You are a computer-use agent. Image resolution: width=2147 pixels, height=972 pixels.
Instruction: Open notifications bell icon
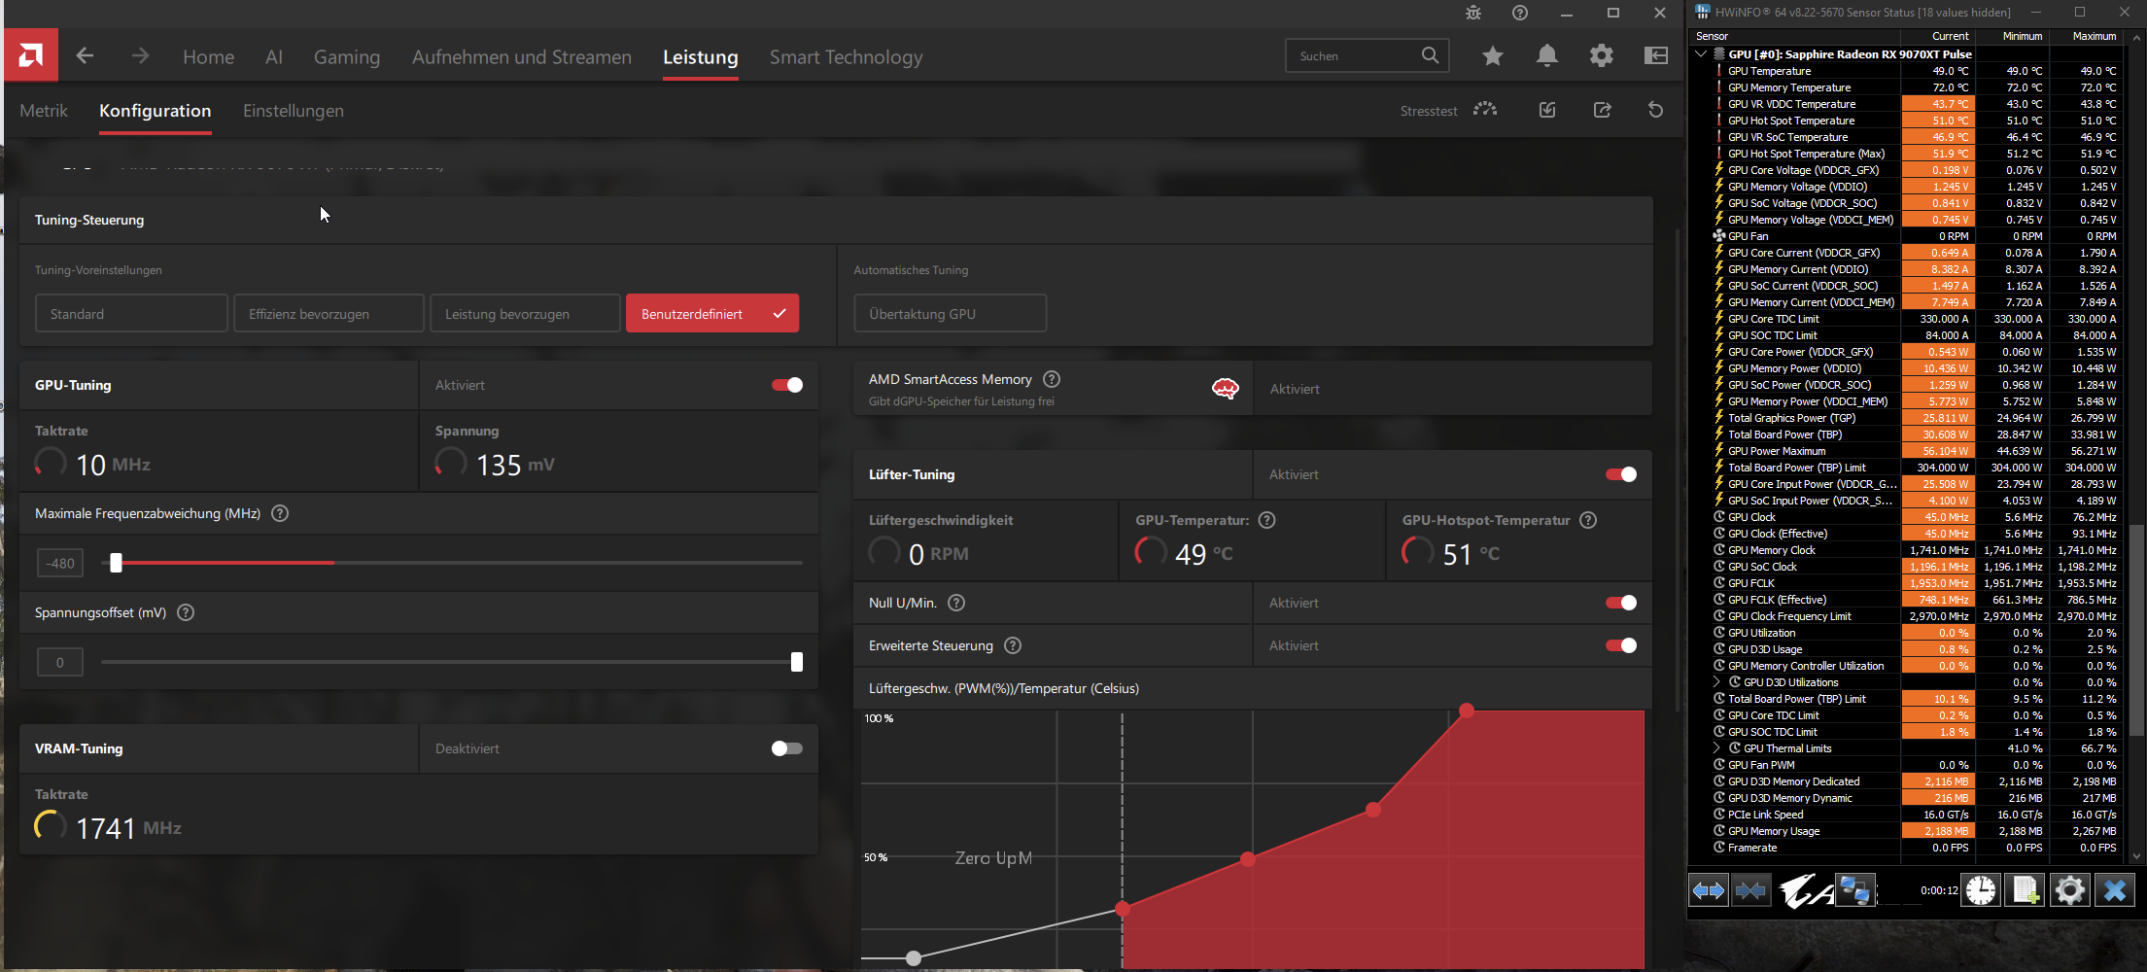pyautogui.click(x=1547, y=55)
